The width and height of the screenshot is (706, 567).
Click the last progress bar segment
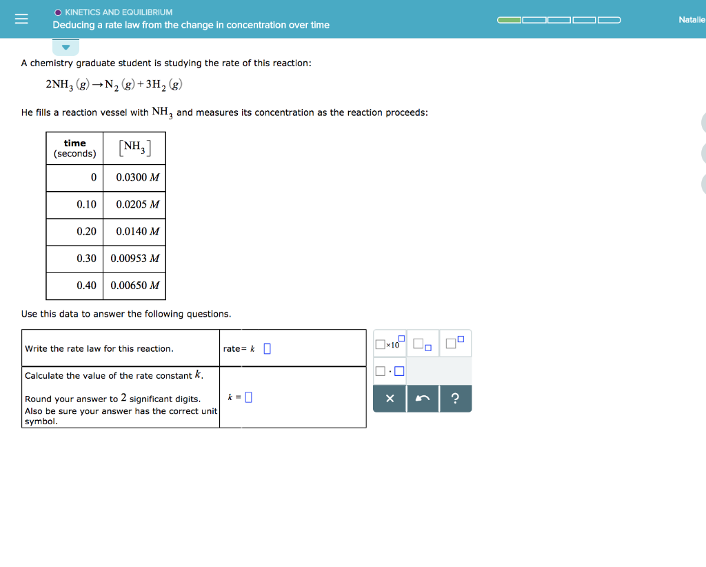[609, 20]
